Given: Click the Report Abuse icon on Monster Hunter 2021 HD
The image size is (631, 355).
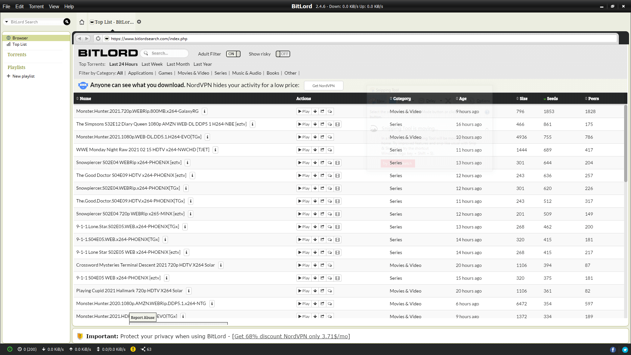Looking at the screenshot, I should coord(330,317).
